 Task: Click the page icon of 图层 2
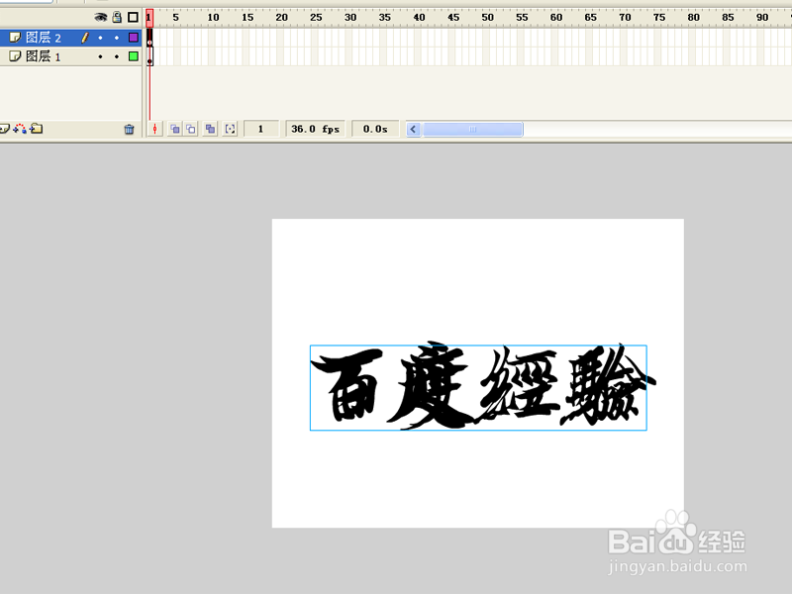pos(15,37)
